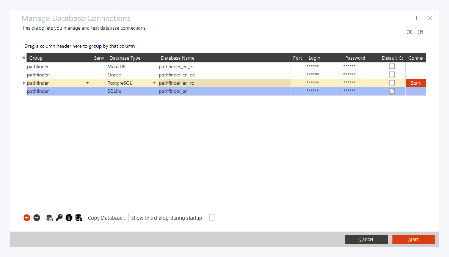Click the red add connection plus icon
This screenshot has width=449, height=257.
click(x=27, y=218)
